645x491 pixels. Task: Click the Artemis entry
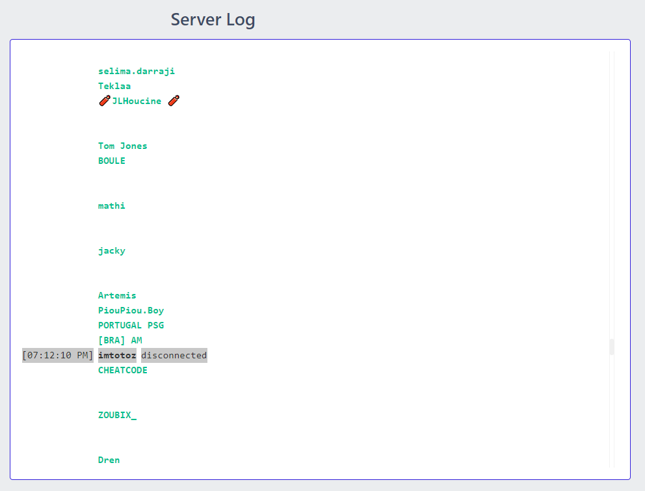117,295
